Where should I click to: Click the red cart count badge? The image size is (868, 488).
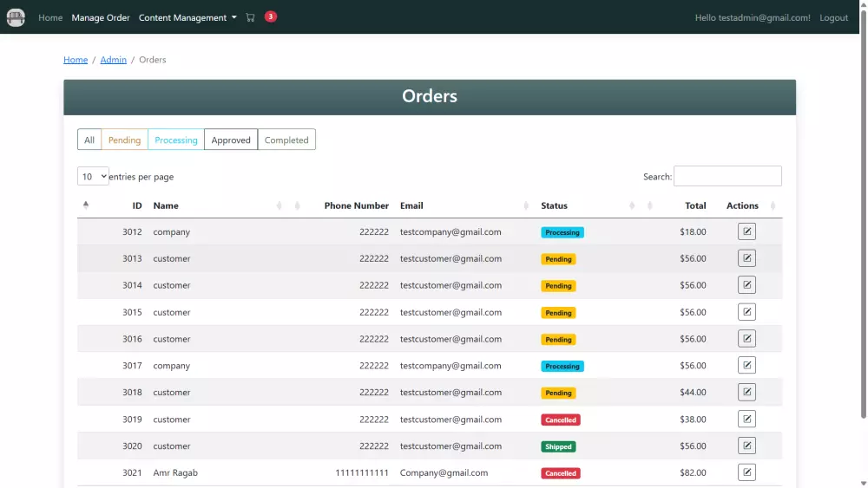click(270, 16)
